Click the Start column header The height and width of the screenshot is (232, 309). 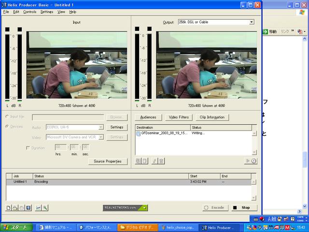click(x=204, y=176)
